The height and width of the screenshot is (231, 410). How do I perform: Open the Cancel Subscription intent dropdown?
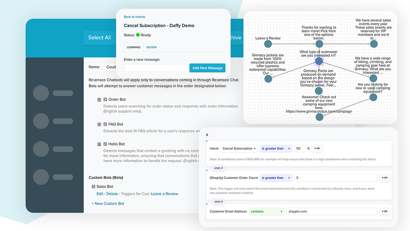(x=239, y=148)
